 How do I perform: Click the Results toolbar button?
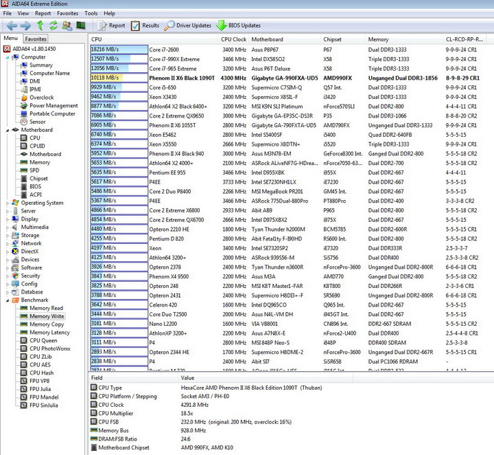[x=145, y=25]
